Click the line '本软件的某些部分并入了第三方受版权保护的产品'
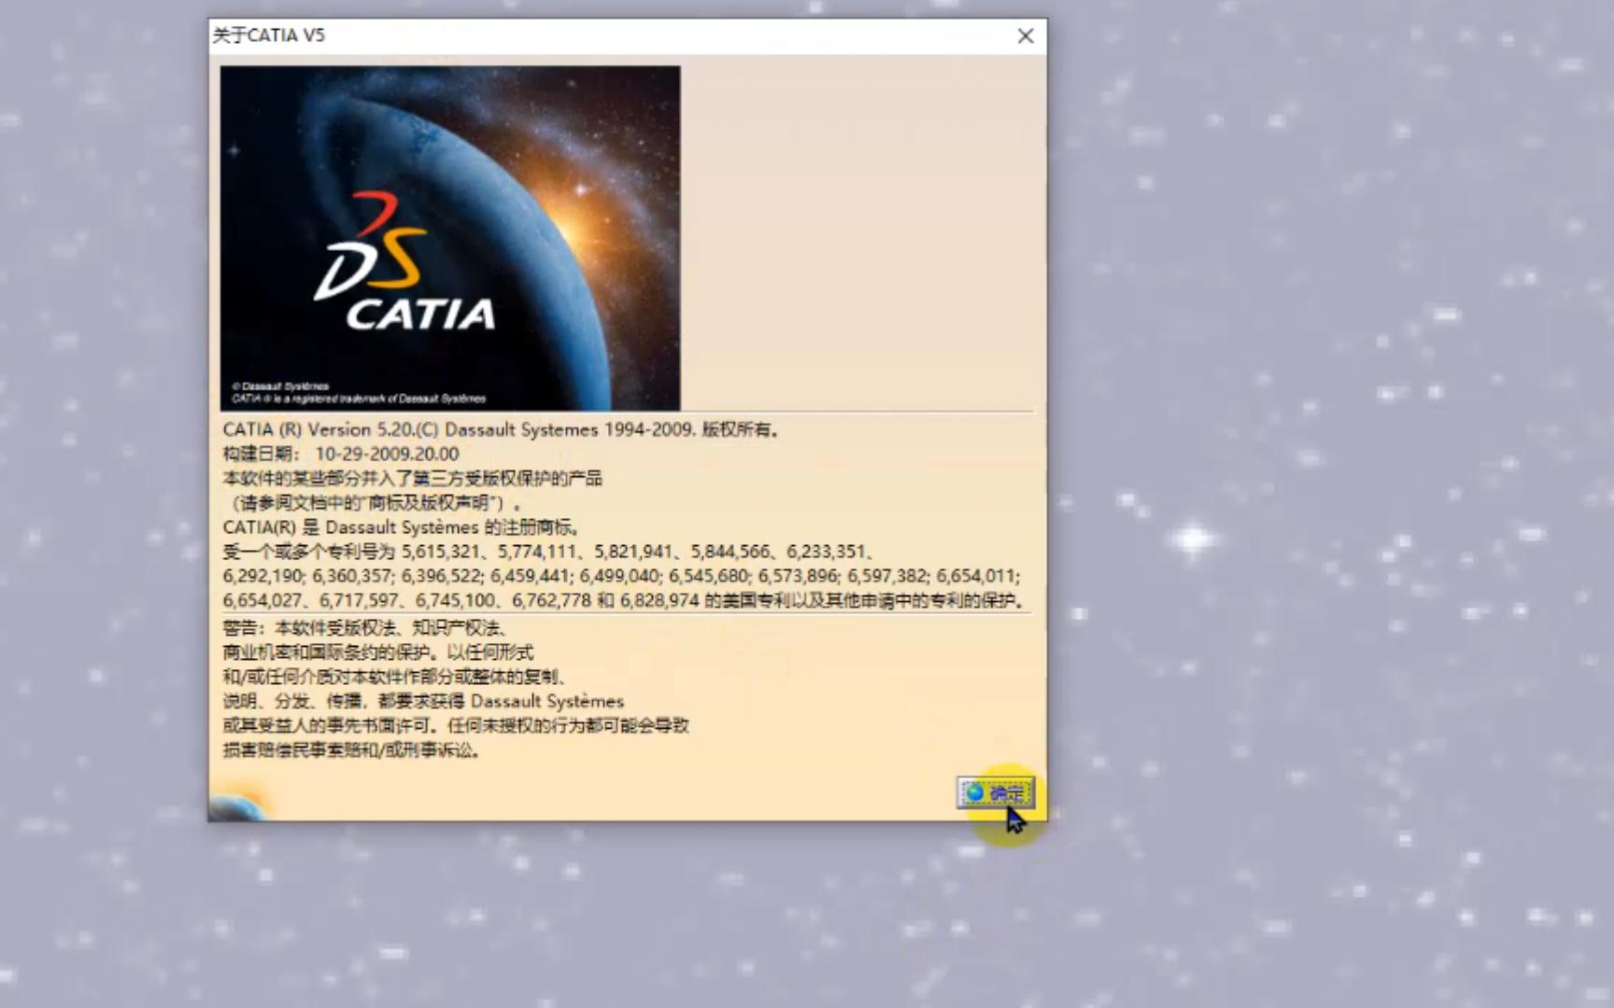 412,479
